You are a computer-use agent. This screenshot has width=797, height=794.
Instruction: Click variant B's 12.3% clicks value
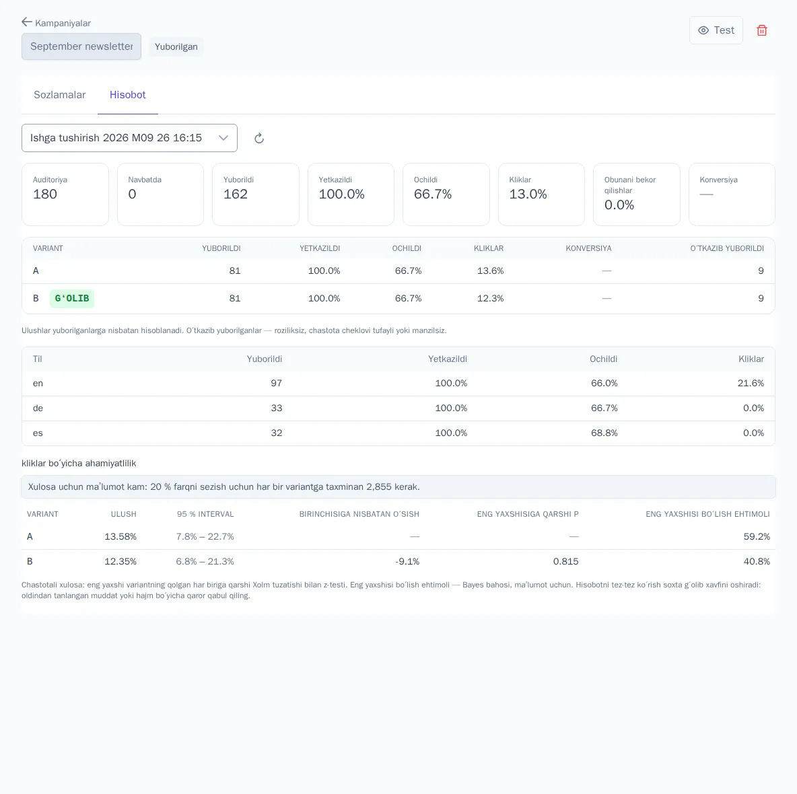click(x=490, y=298)
